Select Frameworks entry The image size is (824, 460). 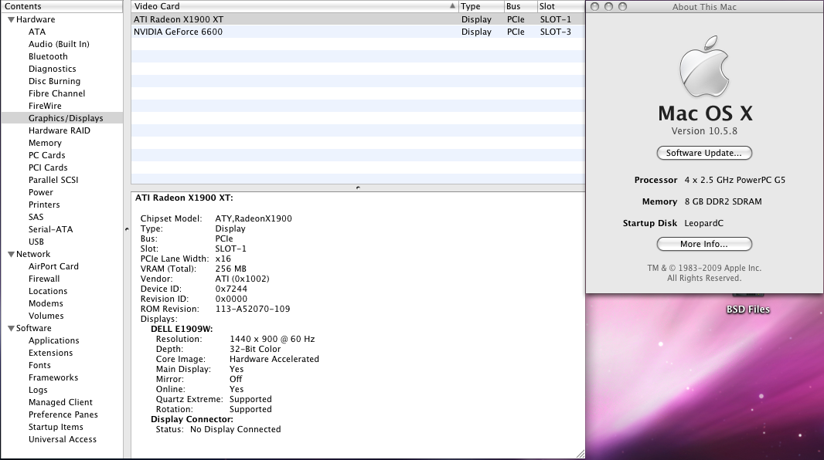tap(53, 377)
